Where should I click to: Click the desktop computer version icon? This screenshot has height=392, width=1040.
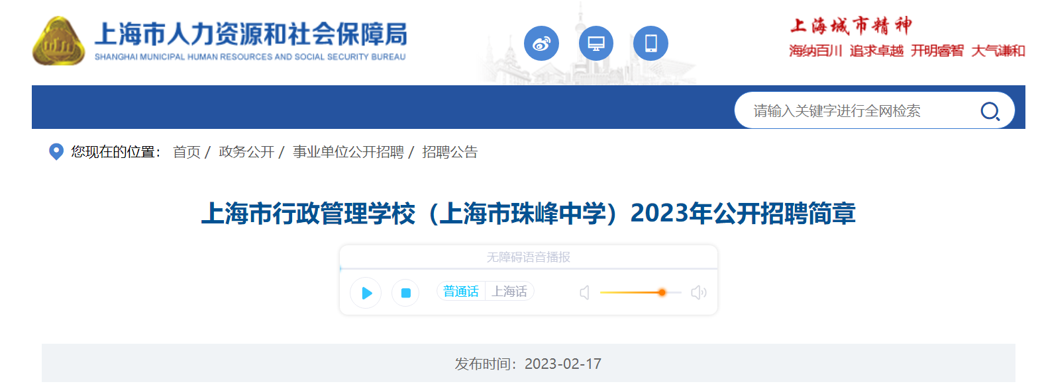tap(596, 44)
